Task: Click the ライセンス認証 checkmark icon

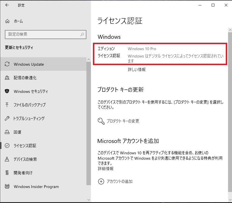Action: [7, 146]
